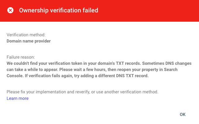Open the Learn more link

point(17,98)
